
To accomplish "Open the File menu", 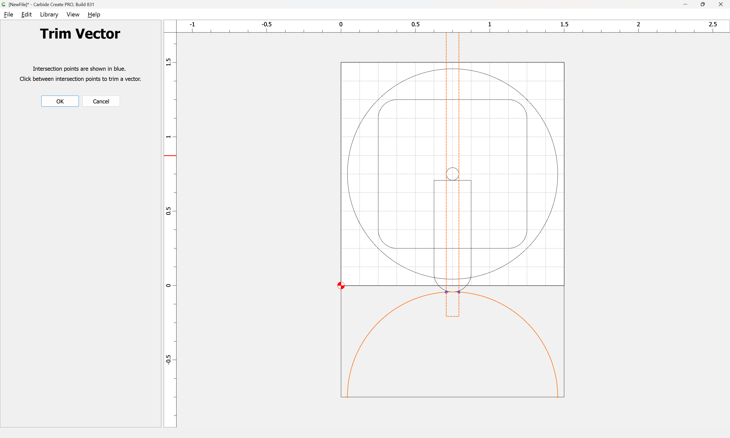I will click(8, 14).
